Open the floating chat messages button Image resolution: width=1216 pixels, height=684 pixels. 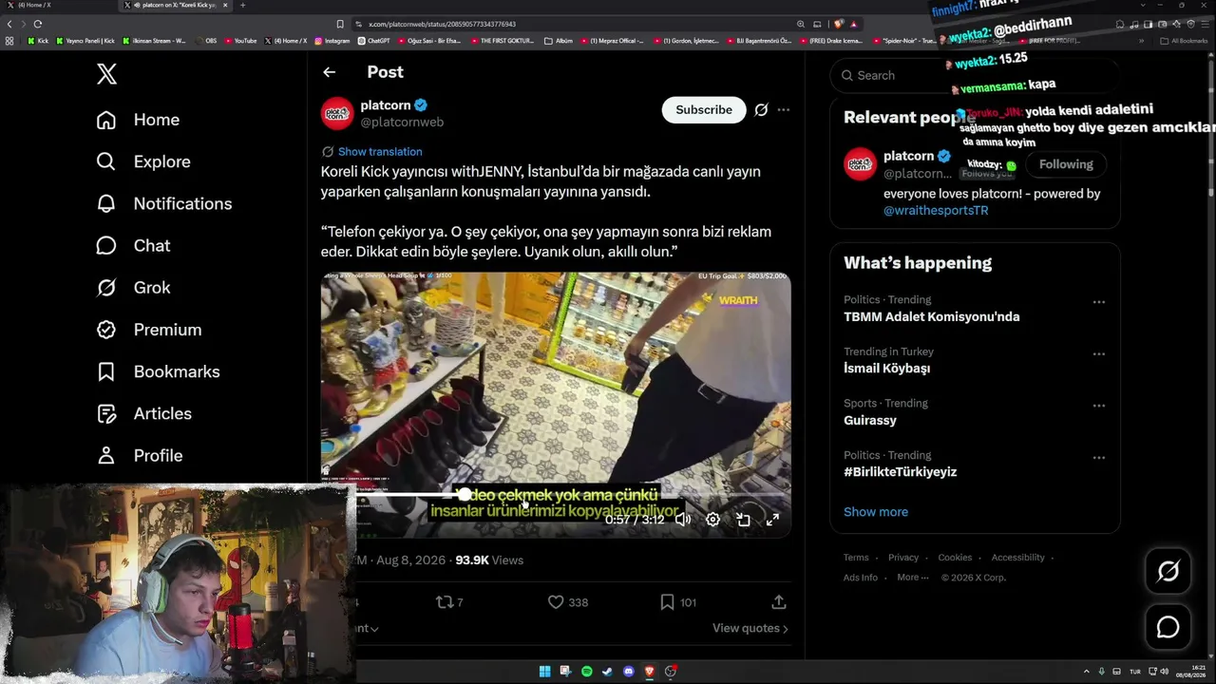click(x=1168, y=628)
